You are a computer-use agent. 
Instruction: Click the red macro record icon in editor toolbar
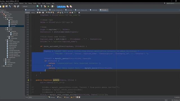pyautogui.click(x=70, y=13)
